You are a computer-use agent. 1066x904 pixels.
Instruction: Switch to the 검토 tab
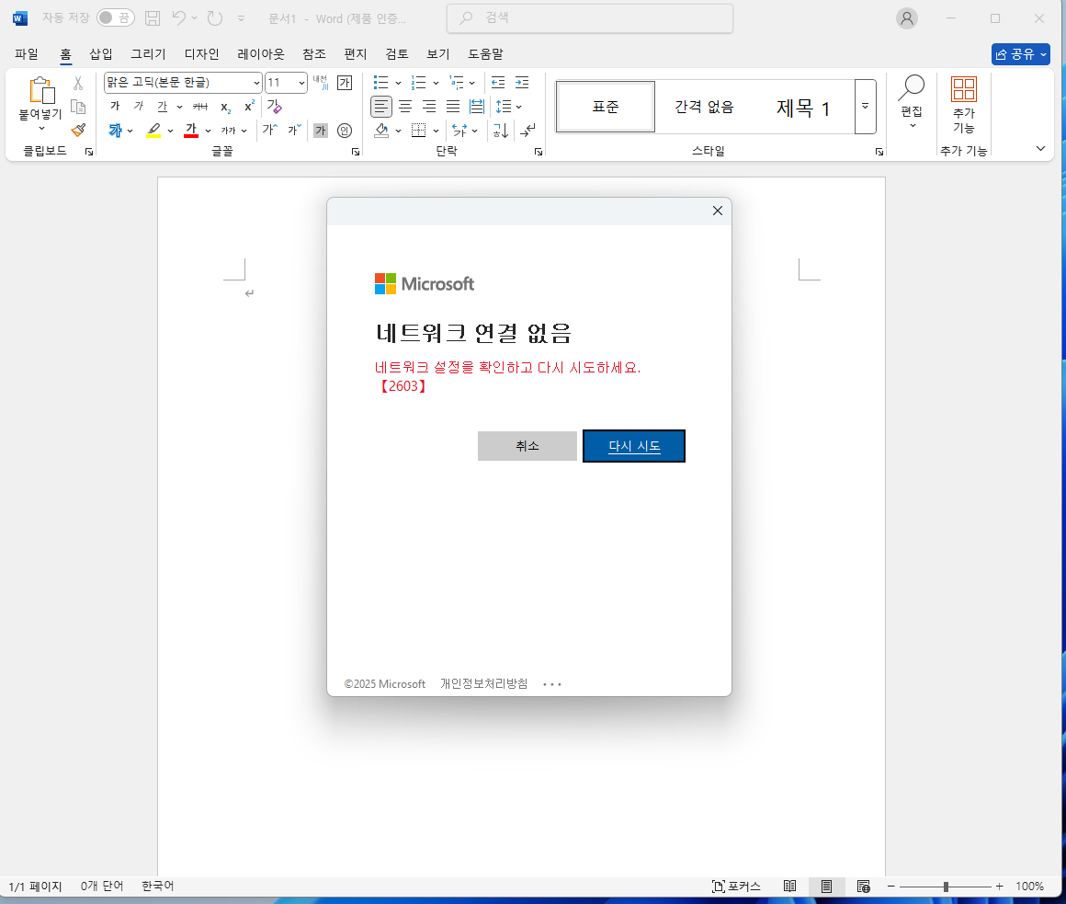[x=397, y=53]
